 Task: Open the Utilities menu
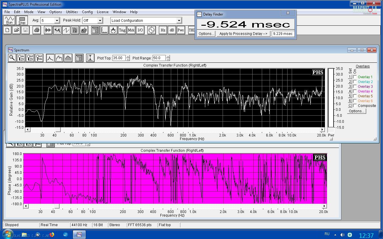pos(72,12)
